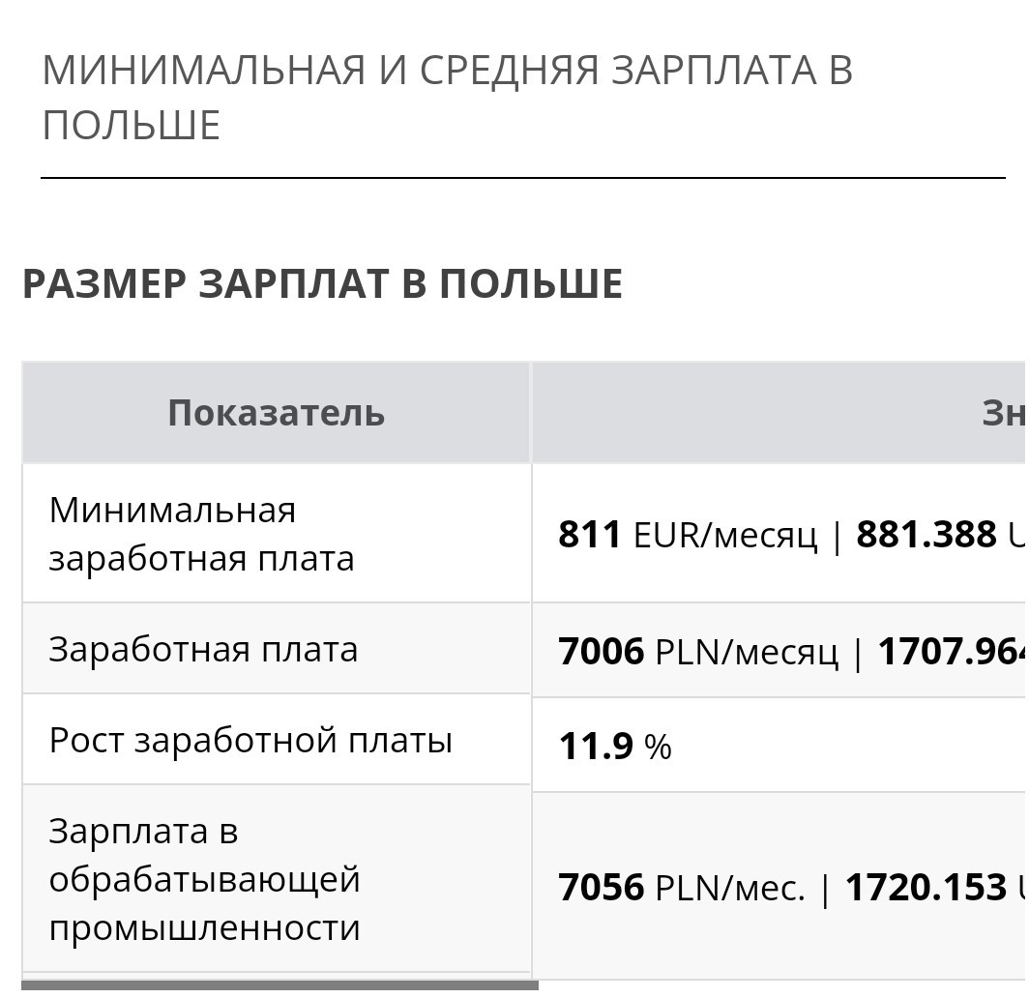Click the 7006 PLN/месяц value
The image size is (1029, 998).
pyautogui.click(x=697, y=652)
